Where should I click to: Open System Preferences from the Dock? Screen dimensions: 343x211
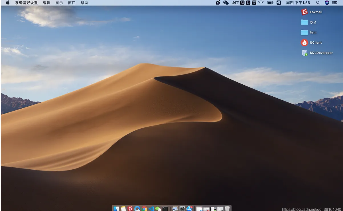[x=182, y=209]
